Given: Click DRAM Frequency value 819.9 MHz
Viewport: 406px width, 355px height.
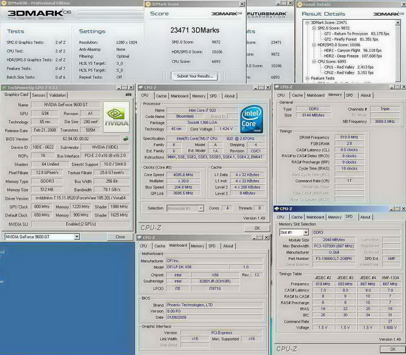Looking at the screenshot, I should click(349, 137).
